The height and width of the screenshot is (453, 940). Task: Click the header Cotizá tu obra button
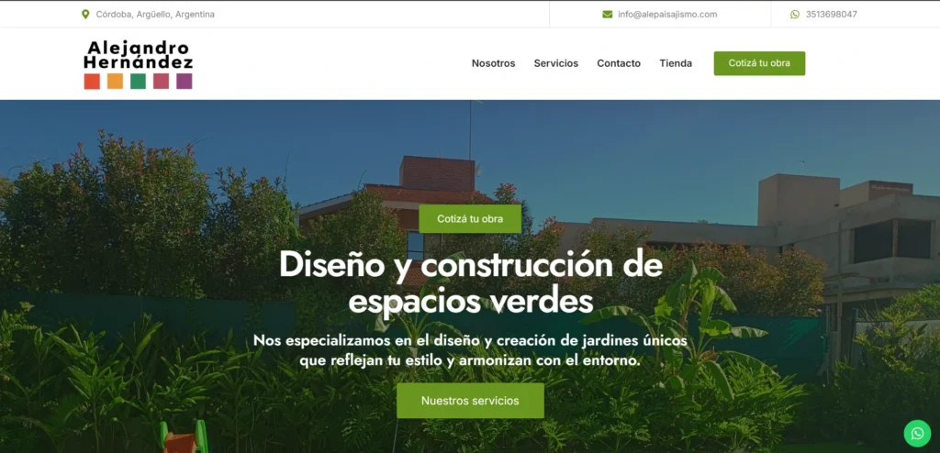pyautogui.click(x=759, y=63)
